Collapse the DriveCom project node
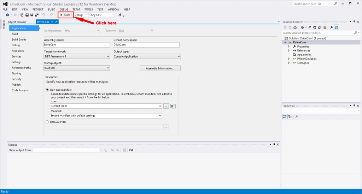362x194 pixels. point(285,42)
